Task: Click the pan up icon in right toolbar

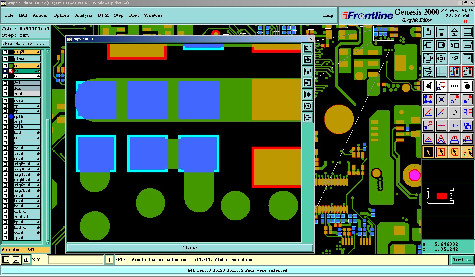Action: 428,32
